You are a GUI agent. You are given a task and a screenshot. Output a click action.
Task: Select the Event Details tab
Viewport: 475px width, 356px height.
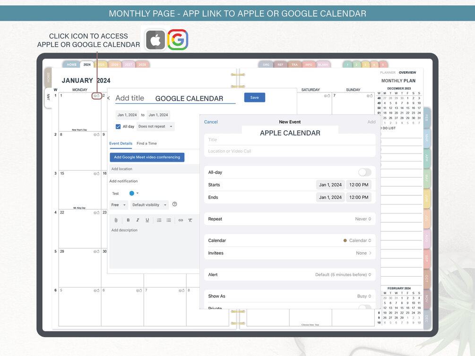[x=121, y=144]
